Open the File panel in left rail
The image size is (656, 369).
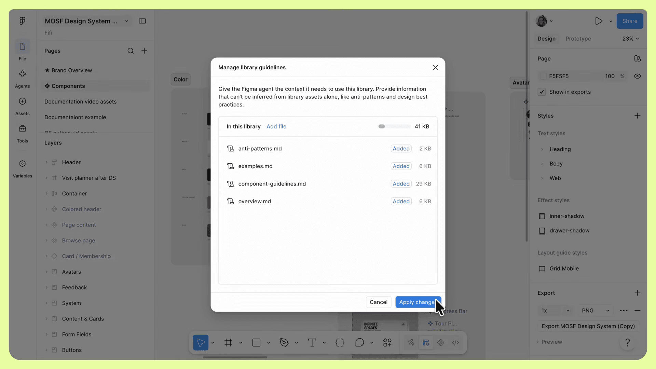(x=22, y=50)
